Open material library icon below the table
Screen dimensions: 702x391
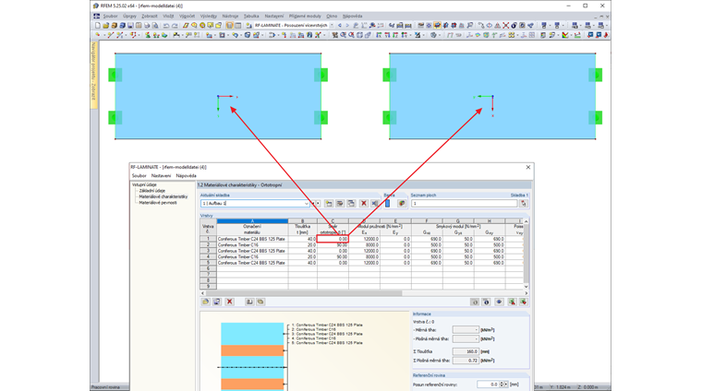(205, 302)
